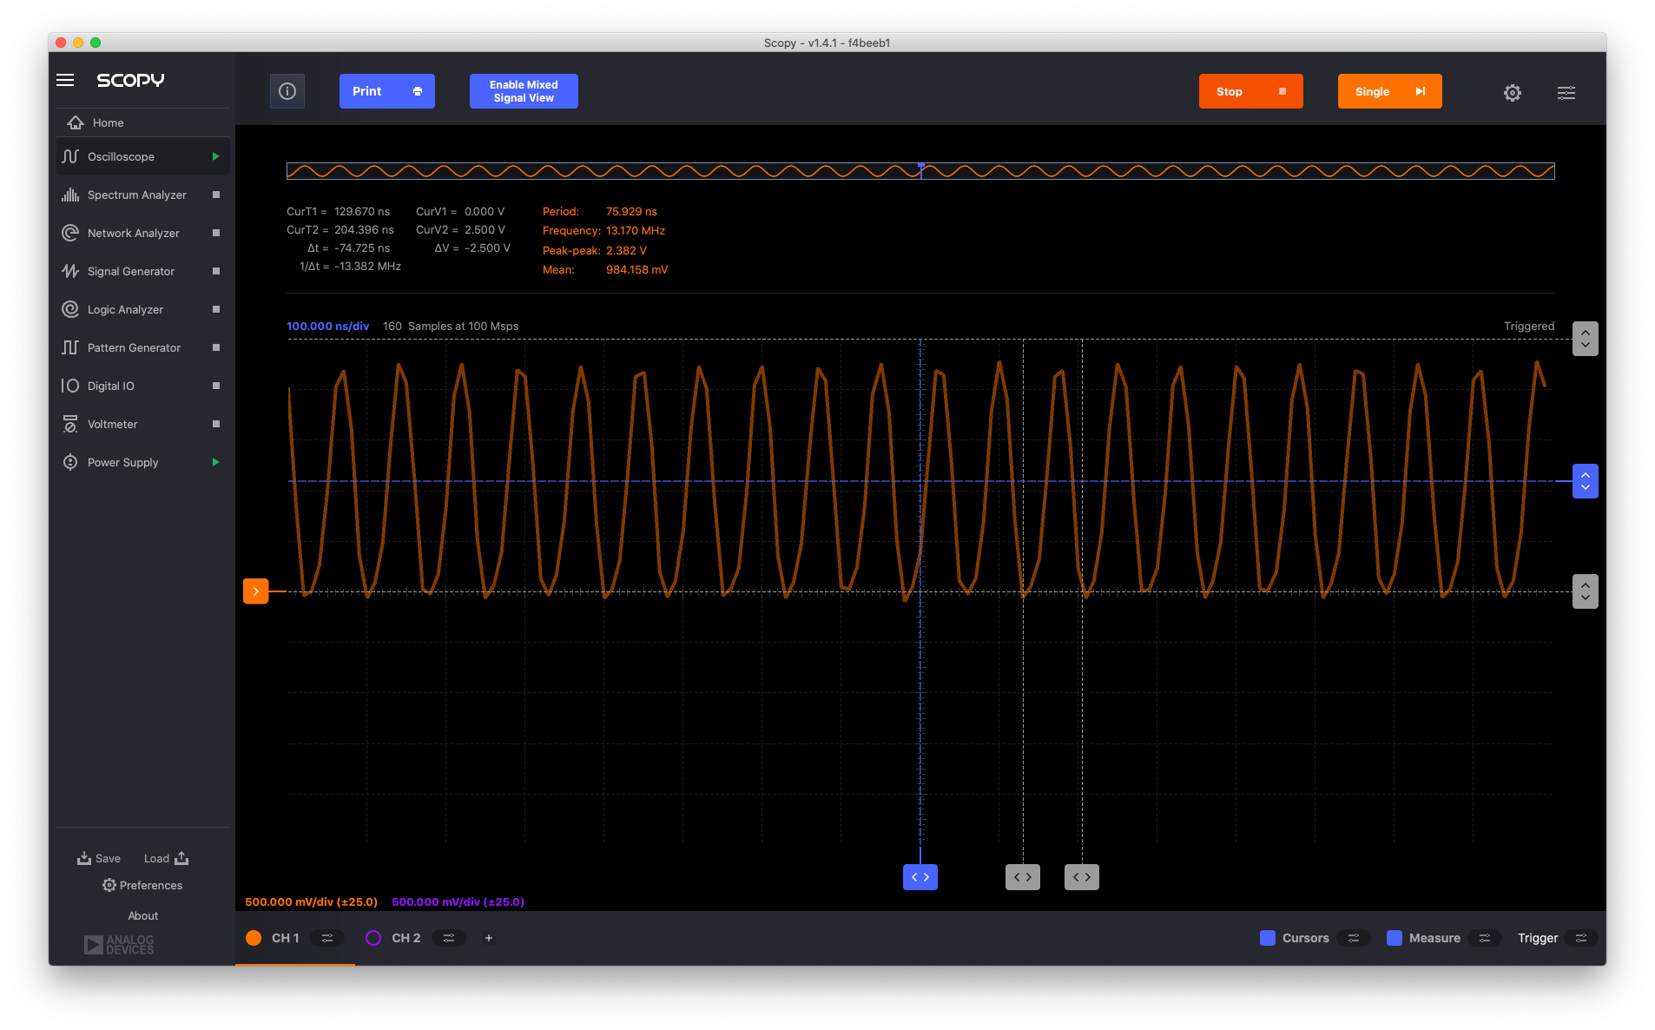Open the About link
Image resolution: width=1655 pixels, height=1030 pixels.
click(143, 915)
